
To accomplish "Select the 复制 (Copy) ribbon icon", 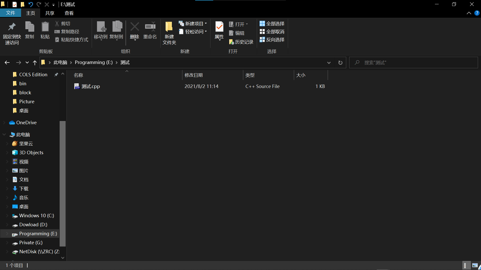I will click(x=29, y=30).
